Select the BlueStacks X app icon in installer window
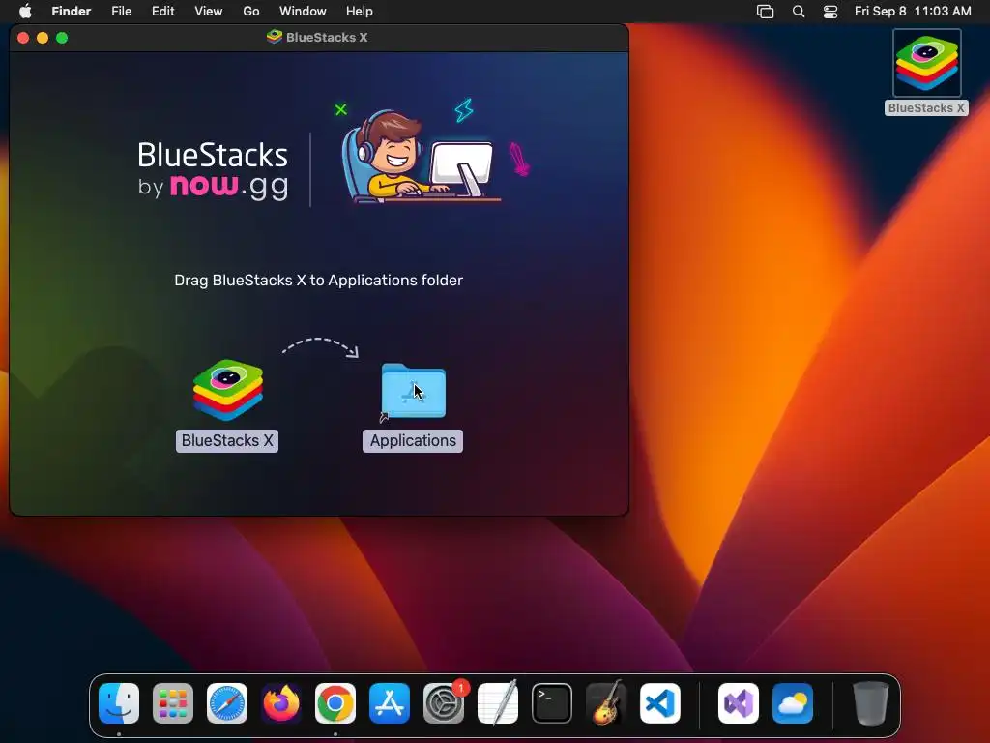The width and height of the screenshot is (990, 743). point(227,389)
